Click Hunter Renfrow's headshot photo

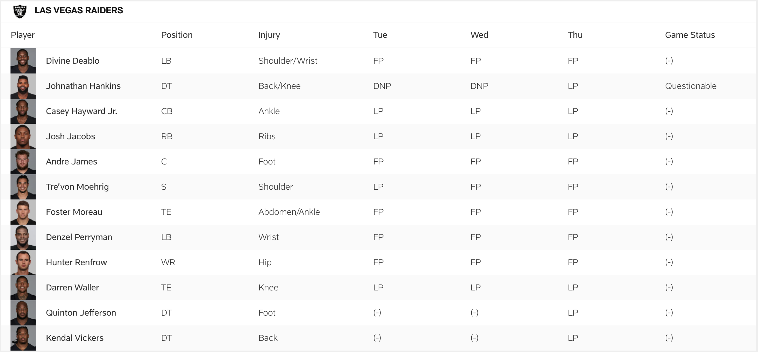click(x=23, y=262)
